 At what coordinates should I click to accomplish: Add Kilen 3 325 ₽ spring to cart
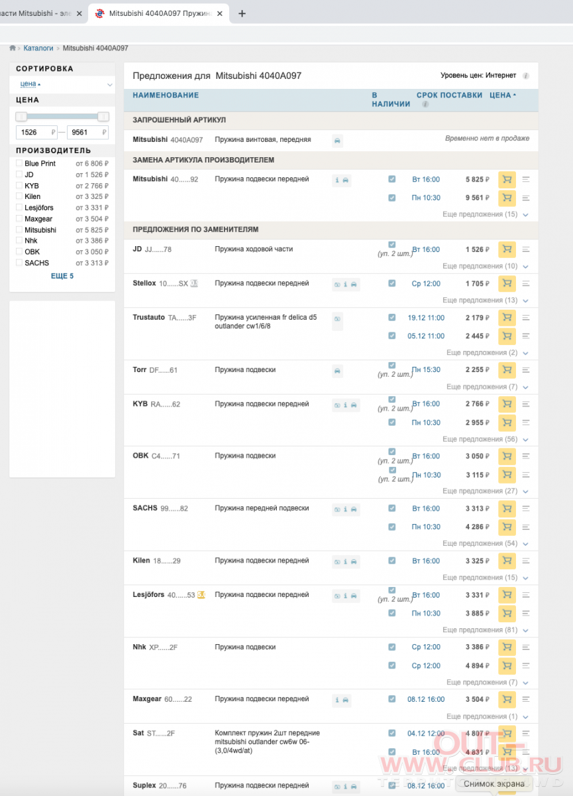coord(507,561)
